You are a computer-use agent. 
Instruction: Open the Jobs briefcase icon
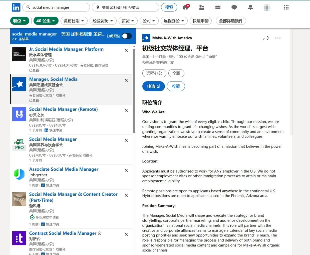[x=218, y=7]
